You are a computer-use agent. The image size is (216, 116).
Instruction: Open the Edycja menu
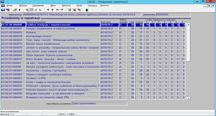(x=23, y=5)
